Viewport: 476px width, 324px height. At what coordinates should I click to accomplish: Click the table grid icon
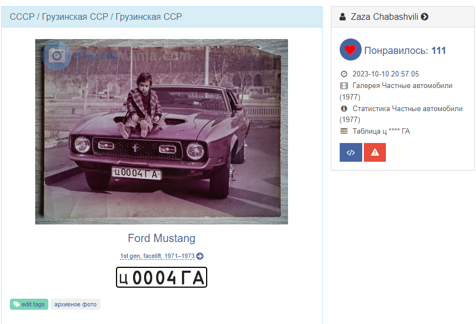click(x=344, y=131)
